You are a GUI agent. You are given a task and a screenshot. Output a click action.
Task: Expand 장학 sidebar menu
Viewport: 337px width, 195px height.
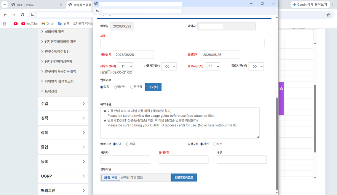tap(63, 133)
